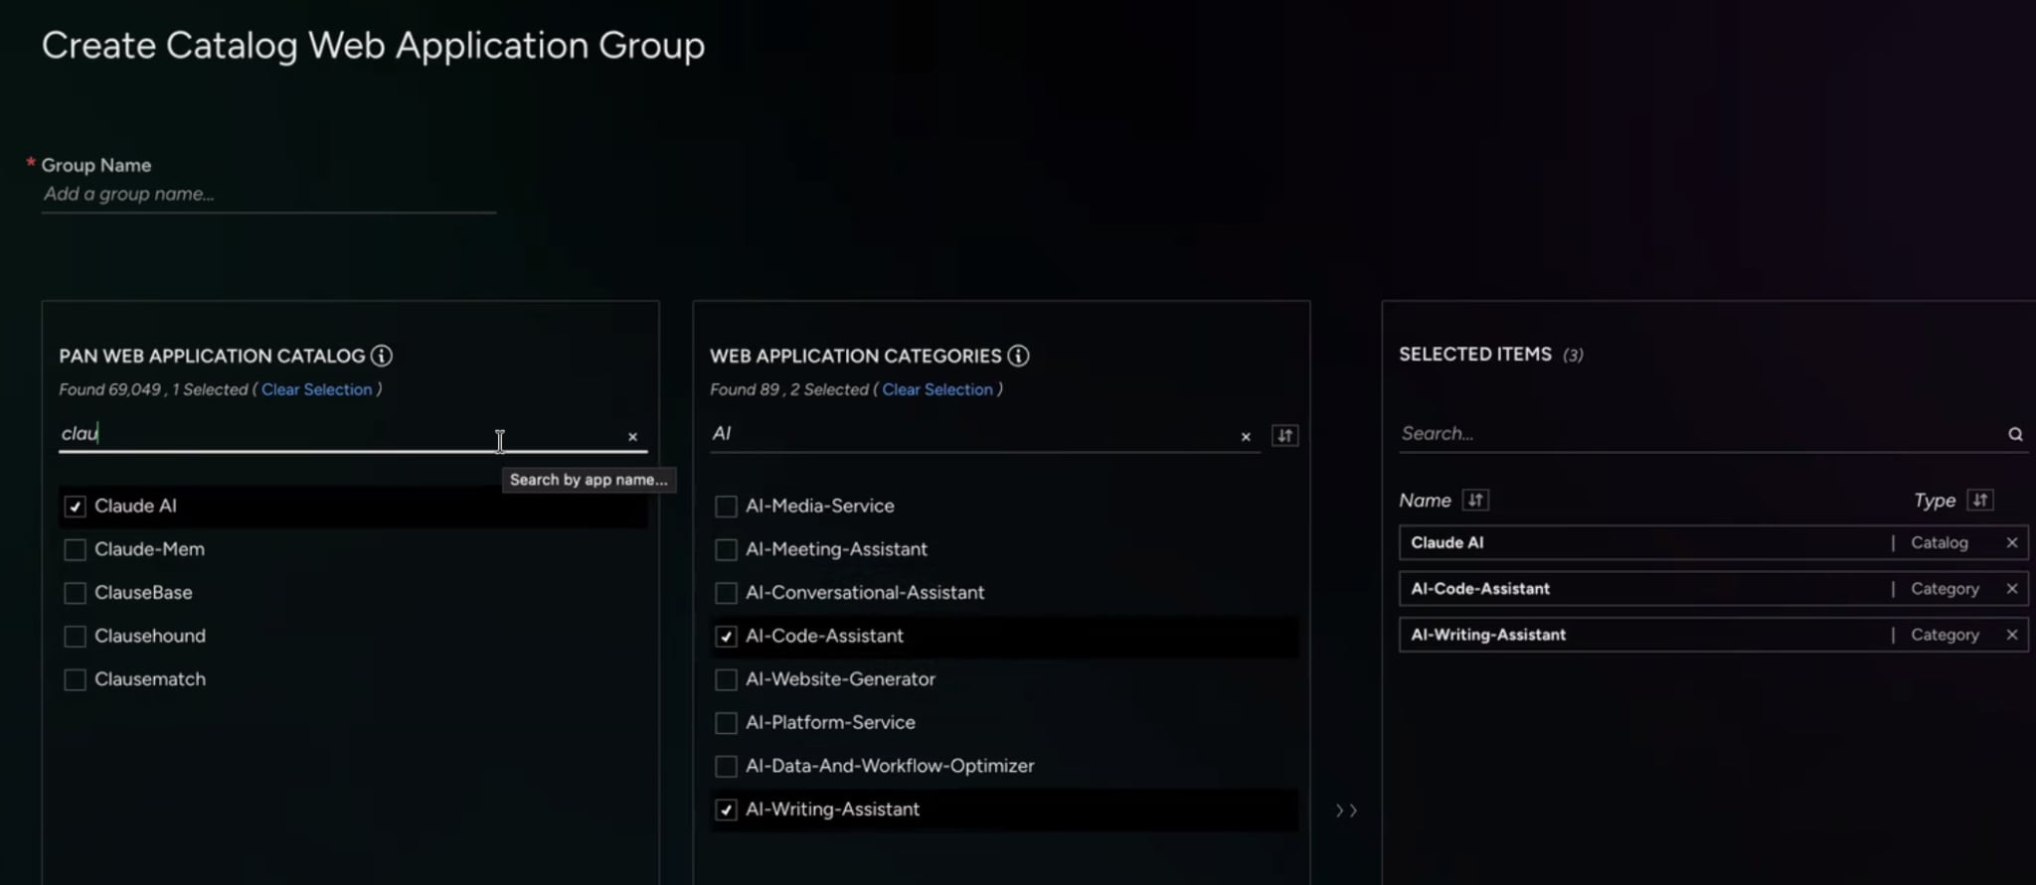Check the AI-Conversational-Assistant checkbox
This screenshot has height=885, width=2036.
pyautogui.click(x=726, y=593)
